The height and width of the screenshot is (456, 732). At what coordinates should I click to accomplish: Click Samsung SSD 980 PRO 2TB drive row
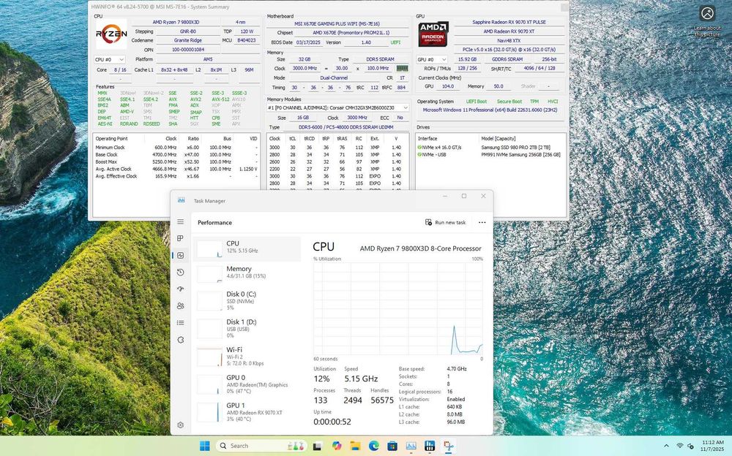click(x=490, y=148)
